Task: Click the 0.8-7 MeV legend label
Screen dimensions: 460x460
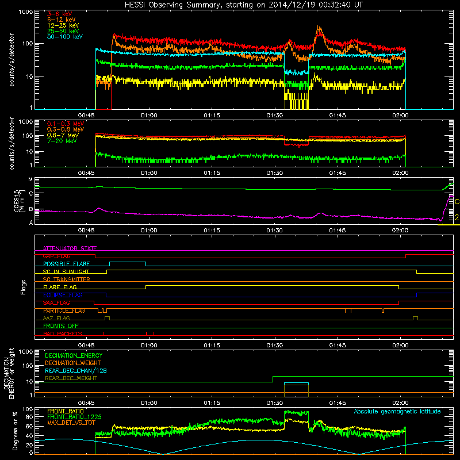Action: [x=63, y=135]
